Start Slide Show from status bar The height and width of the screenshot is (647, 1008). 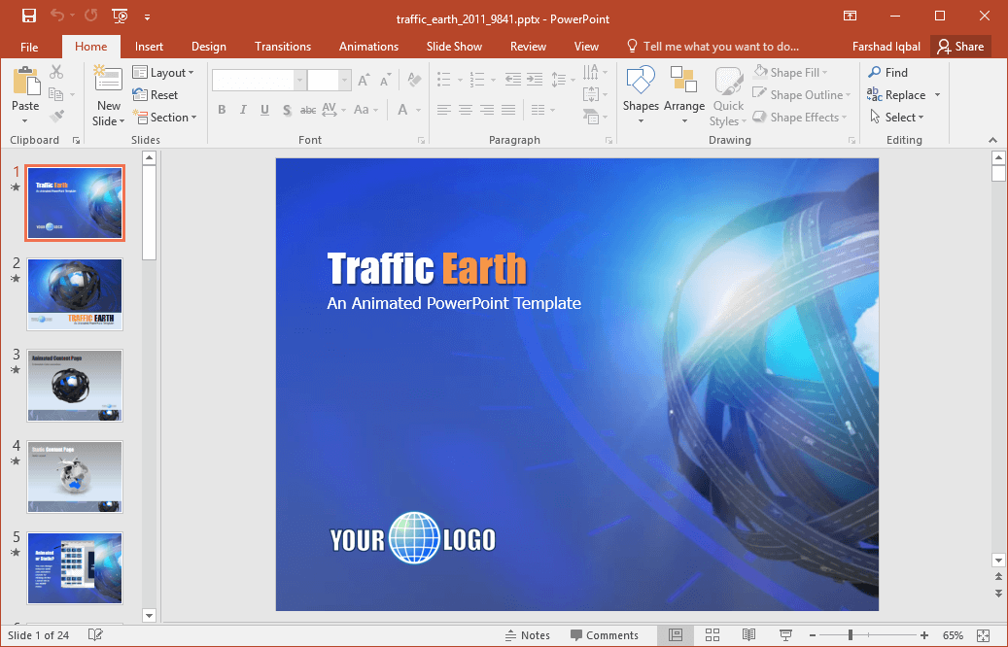coord(785,635)
